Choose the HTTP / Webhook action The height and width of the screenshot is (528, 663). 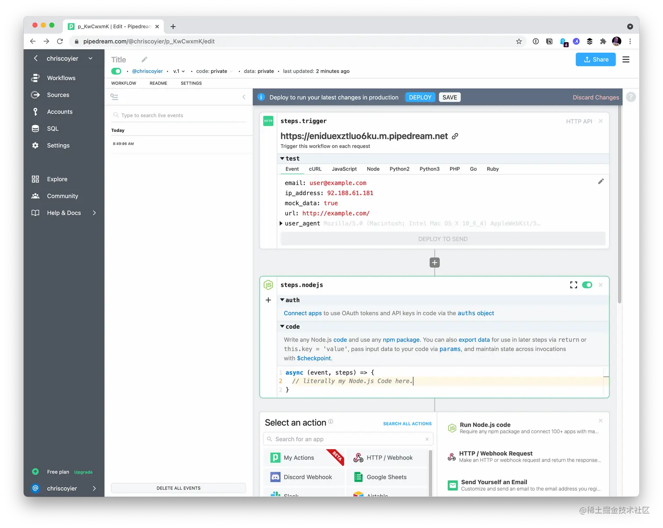click(387, 458)
